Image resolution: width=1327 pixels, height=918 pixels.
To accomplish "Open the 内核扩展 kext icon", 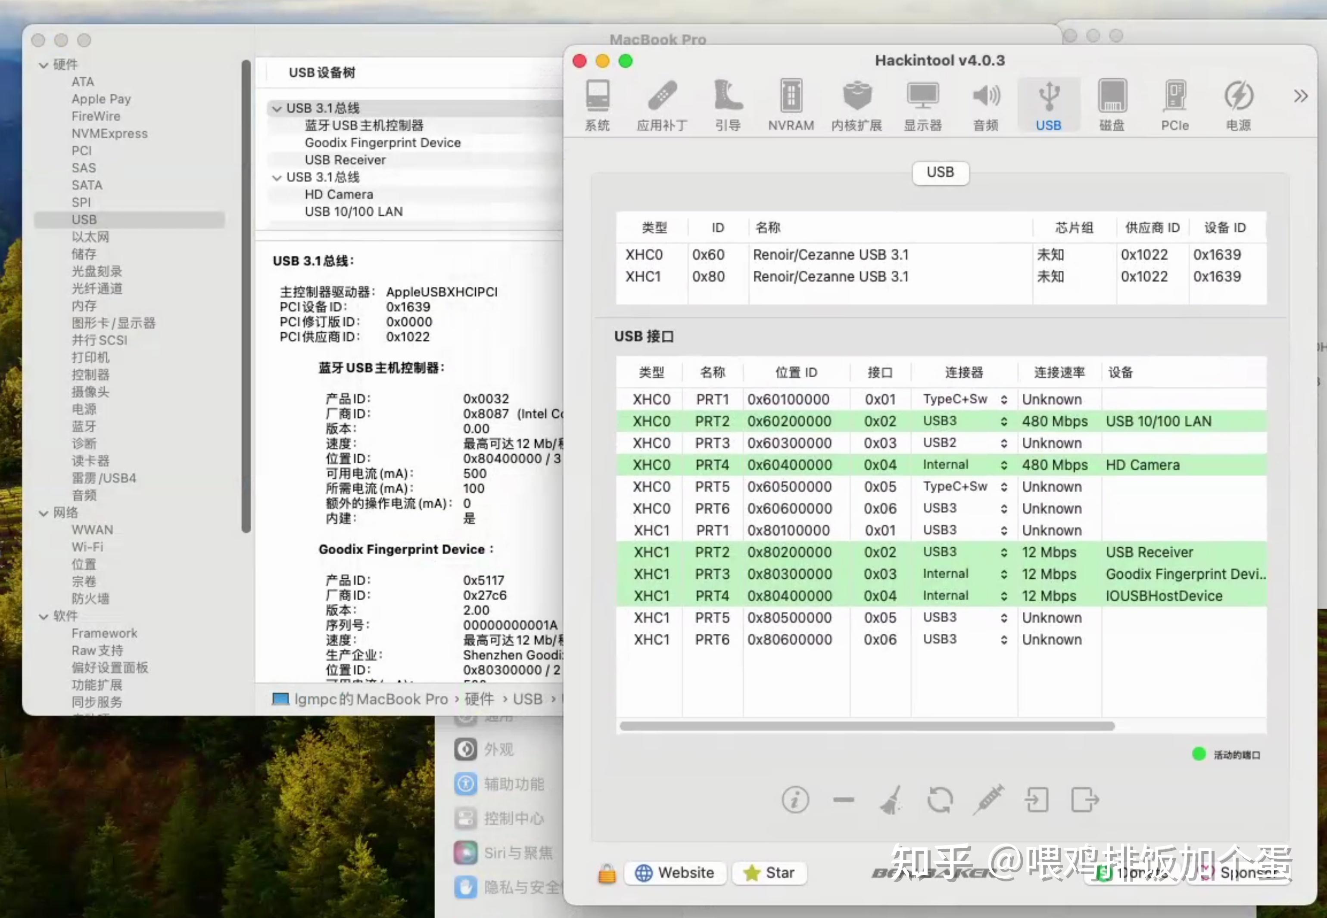I will 856,106.
